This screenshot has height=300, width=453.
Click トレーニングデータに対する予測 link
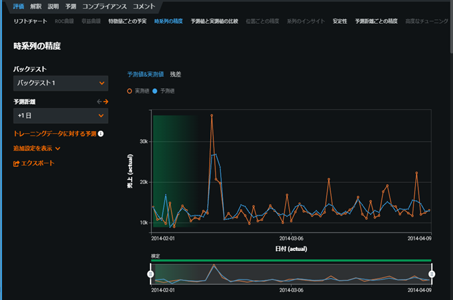55,134
